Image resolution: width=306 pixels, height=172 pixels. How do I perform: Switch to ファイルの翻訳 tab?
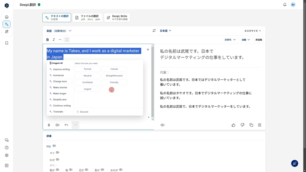point(88,18)
